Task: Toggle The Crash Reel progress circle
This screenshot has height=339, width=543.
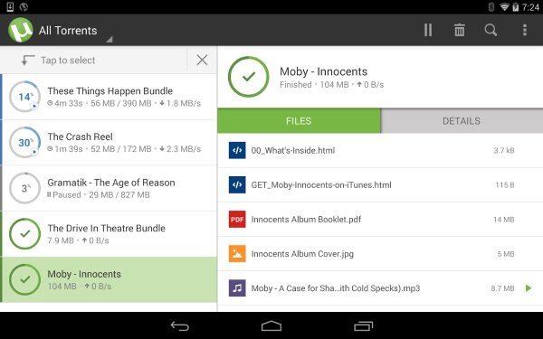Action: coord(24,143)
